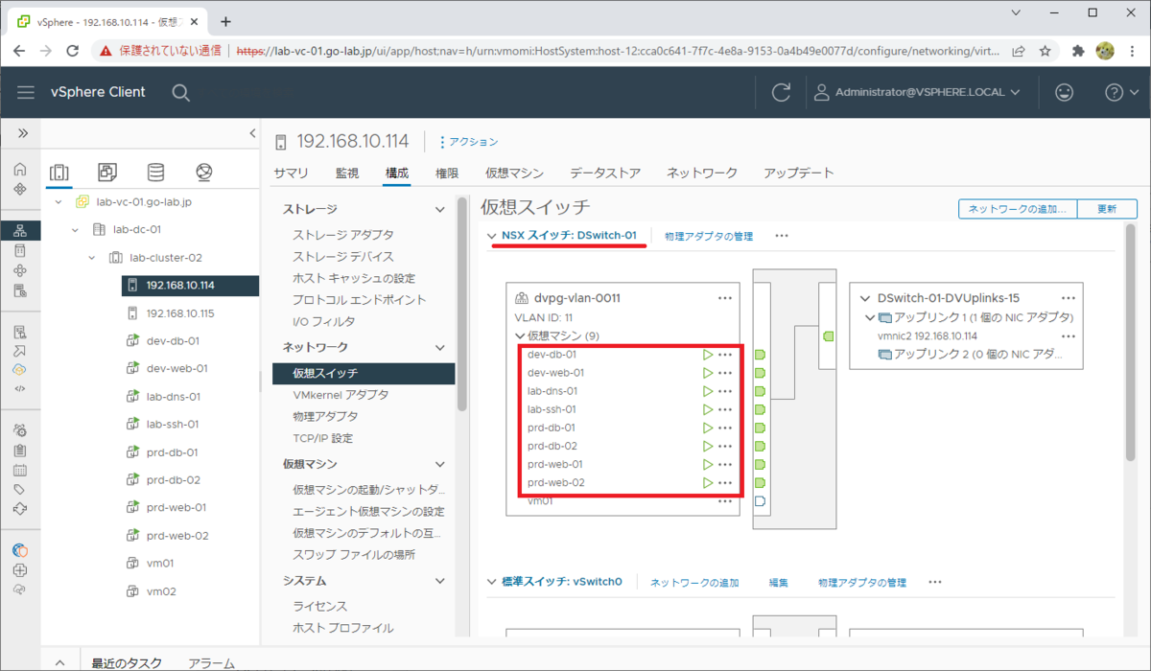This screenshot has height=671, width=1151.
Task: Open ellipsis menu for prd-web-02 row
Action: tap(725, 483)
